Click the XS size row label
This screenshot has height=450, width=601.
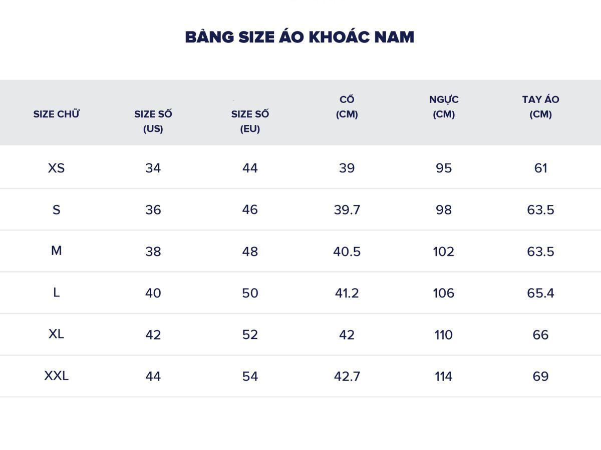point(57,168)
